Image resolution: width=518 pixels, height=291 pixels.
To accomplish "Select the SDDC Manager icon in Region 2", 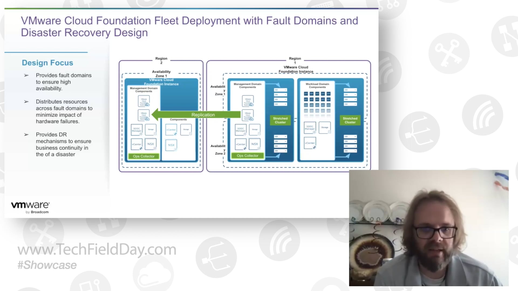I will click(137, 130).
